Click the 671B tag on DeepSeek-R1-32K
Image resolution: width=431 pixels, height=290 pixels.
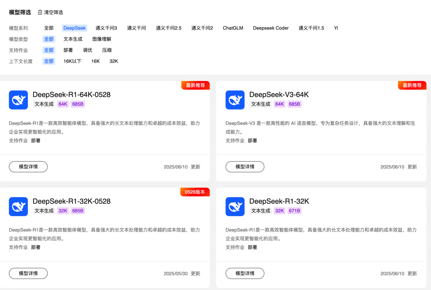point(295,211)
